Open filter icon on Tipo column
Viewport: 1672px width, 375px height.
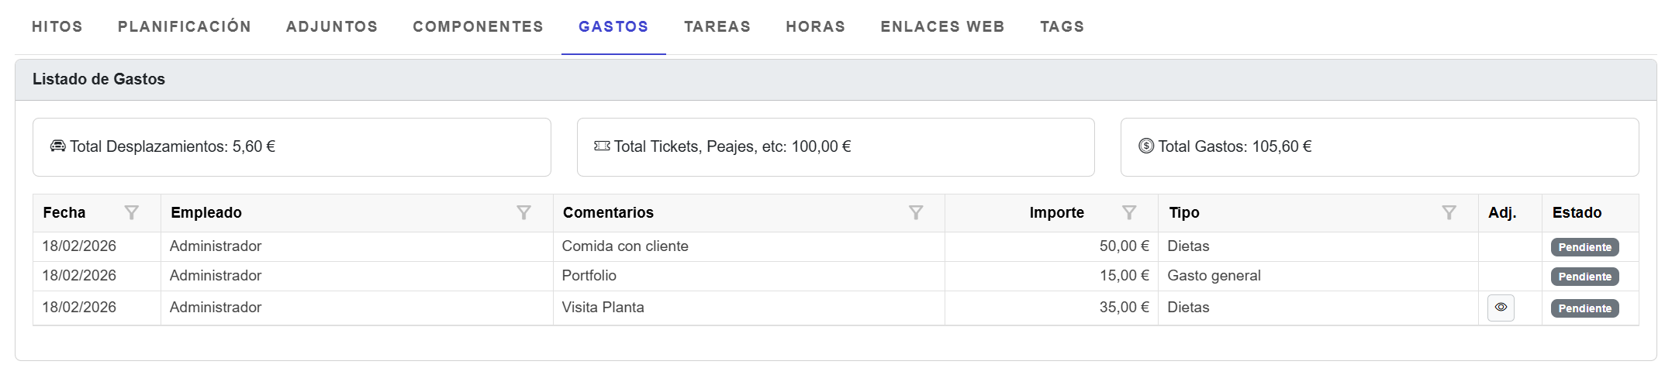point(1449,212)
